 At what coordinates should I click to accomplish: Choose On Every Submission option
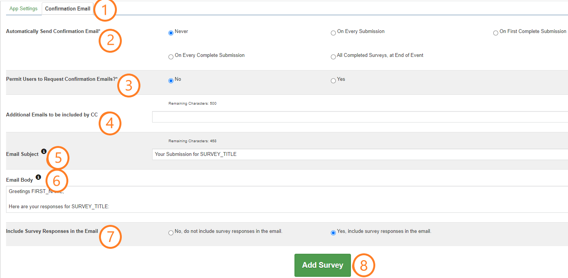pos(333,33)
